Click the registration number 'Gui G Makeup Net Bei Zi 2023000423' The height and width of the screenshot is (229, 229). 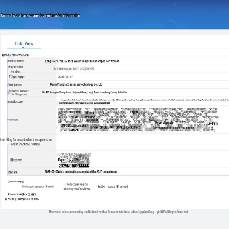tap(73, 69)
